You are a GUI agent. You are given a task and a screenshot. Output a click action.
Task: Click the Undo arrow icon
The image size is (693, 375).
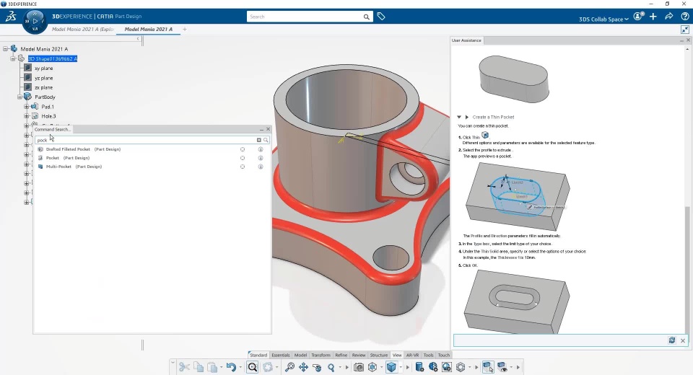click(x=231, y=367)
